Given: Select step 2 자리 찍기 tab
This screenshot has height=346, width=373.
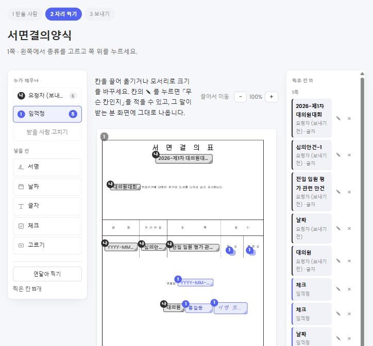Looking at the screenshot, I should (63, 14).
